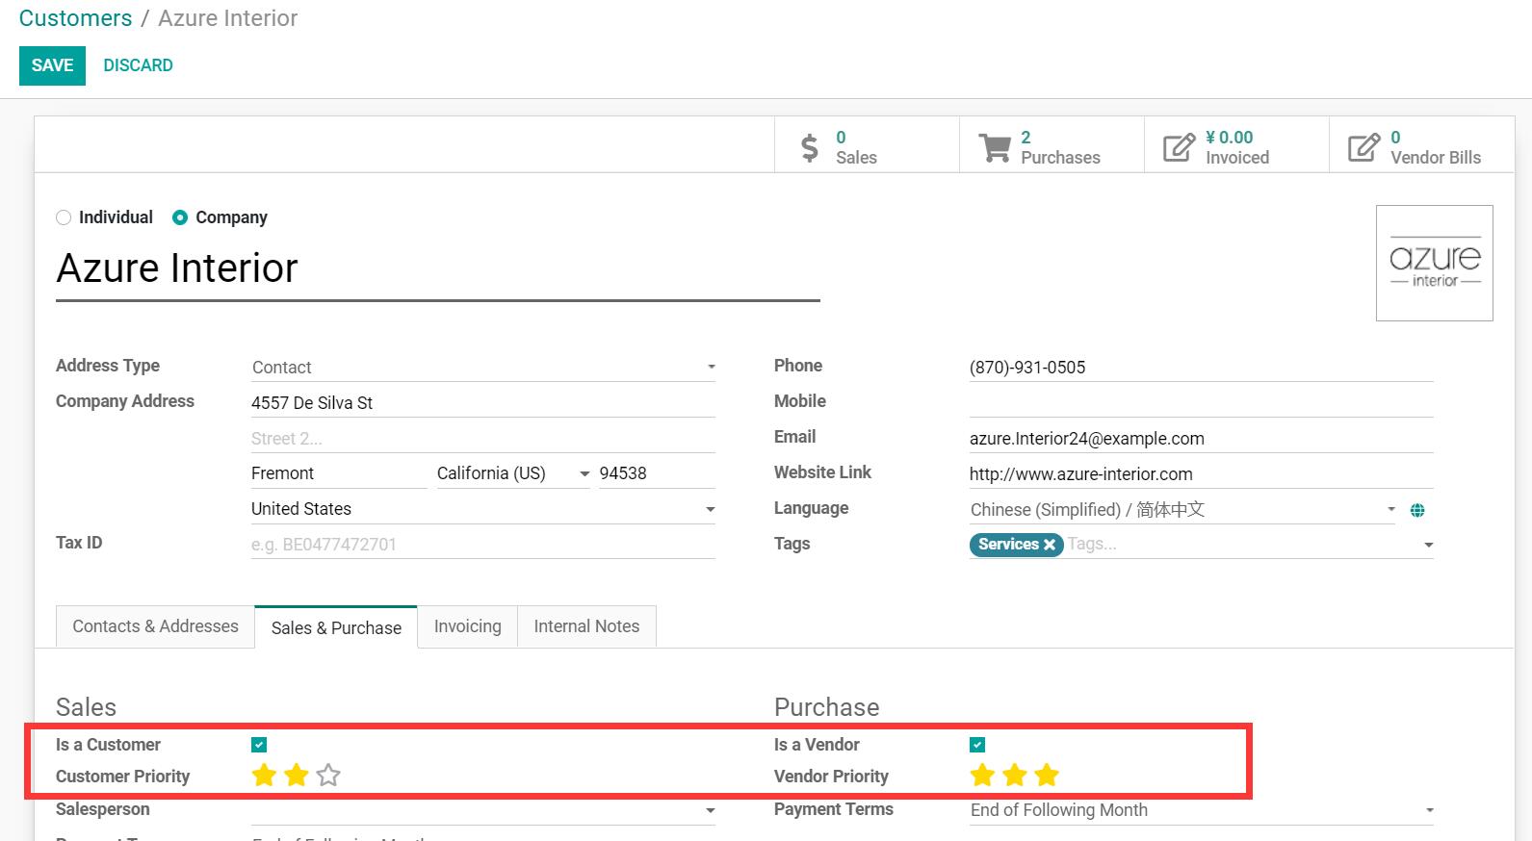Set Customer Priority to three stars
1532x841 pixels.
tap(328, 775)
